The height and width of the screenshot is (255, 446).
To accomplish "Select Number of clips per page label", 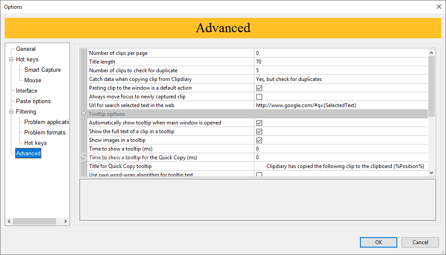I will pos(118,53).
